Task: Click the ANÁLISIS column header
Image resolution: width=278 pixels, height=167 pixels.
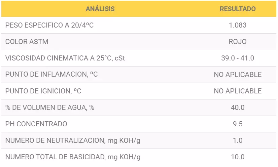Action: 100,9
